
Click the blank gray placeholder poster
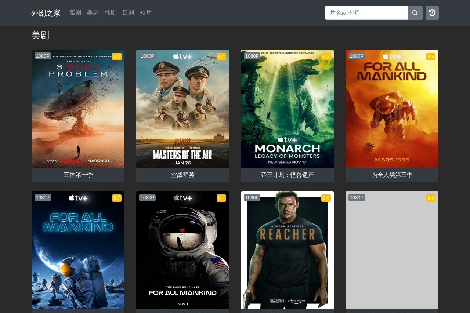point(392,250)
